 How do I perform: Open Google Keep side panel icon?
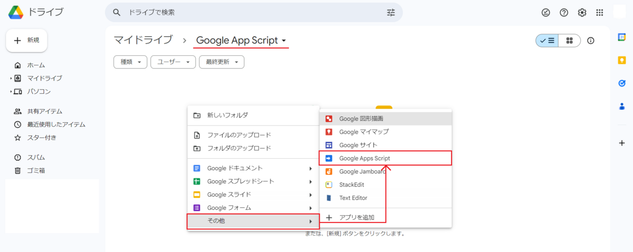click(x=622, y=60)
